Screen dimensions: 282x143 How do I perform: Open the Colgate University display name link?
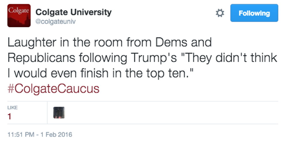click(x=73, y=12)
